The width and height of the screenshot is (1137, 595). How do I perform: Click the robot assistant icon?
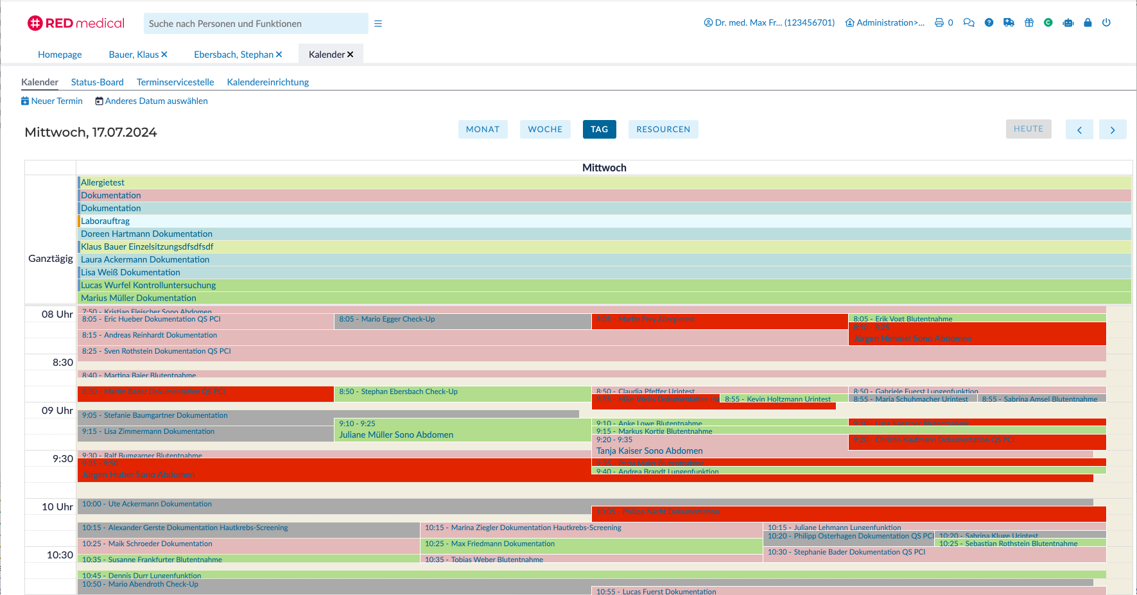pos(1068,22)
